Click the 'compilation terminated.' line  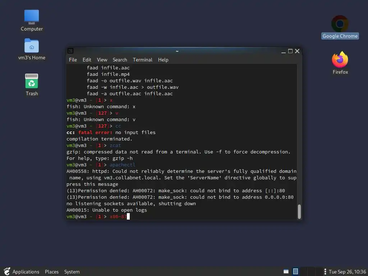click(100, 139)
